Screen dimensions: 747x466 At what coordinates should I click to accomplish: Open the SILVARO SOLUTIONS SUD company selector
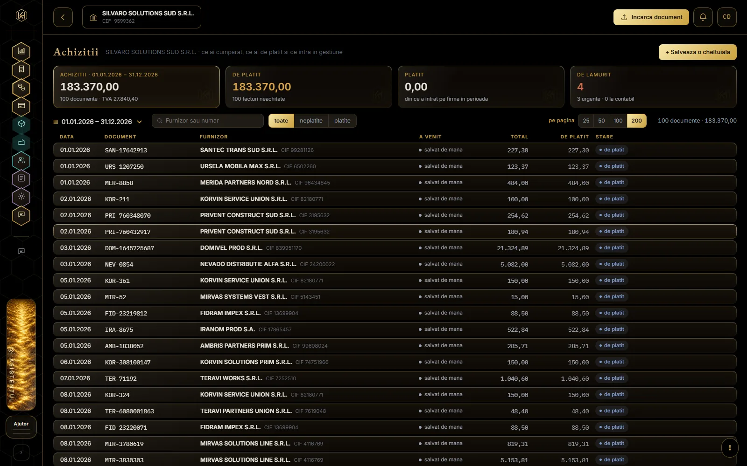pos(141,17)
